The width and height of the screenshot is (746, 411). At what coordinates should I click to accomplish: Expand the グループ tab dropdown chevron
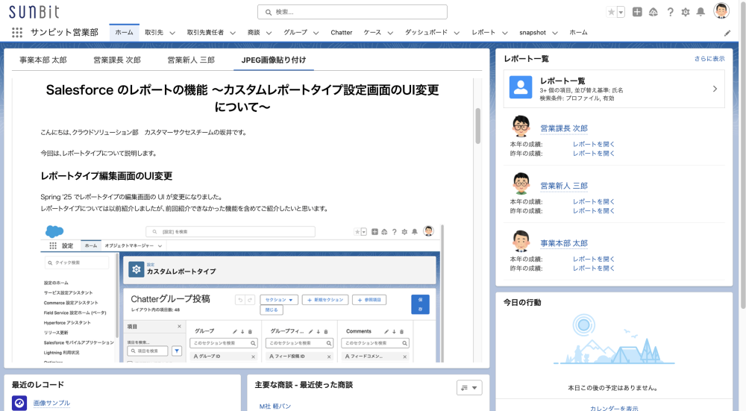click(316, 33)
